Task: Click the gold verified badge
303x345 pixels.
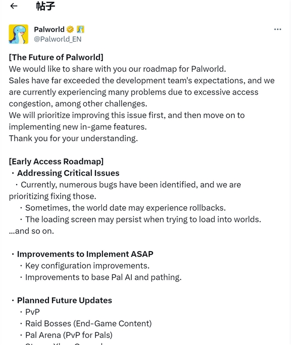Action: click(x=71, y=29)
